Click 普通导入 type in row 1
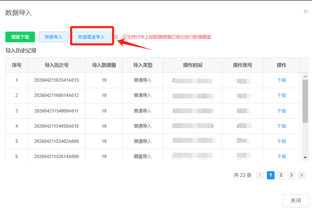This screenshot has height=211, width=312. pos(143,80)
